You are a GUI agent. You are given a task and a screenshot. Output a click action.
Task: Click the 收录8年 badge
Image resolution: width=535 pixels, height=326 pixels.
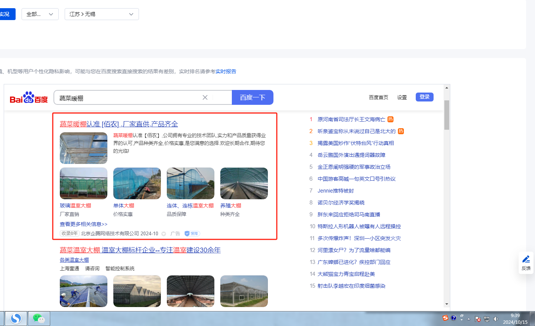pyautogui.click(x=69, y=233)
